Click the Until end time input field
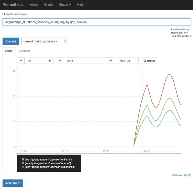 coord(85,61)
